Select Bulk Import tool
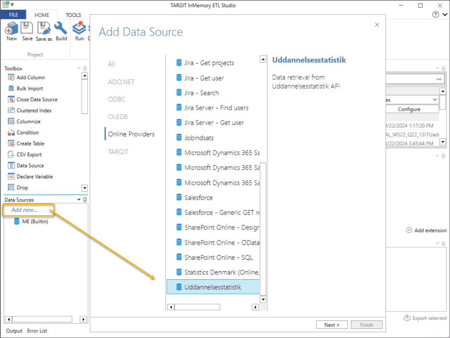Viewport: 450px width, 338px height. [x=30, y=88]
